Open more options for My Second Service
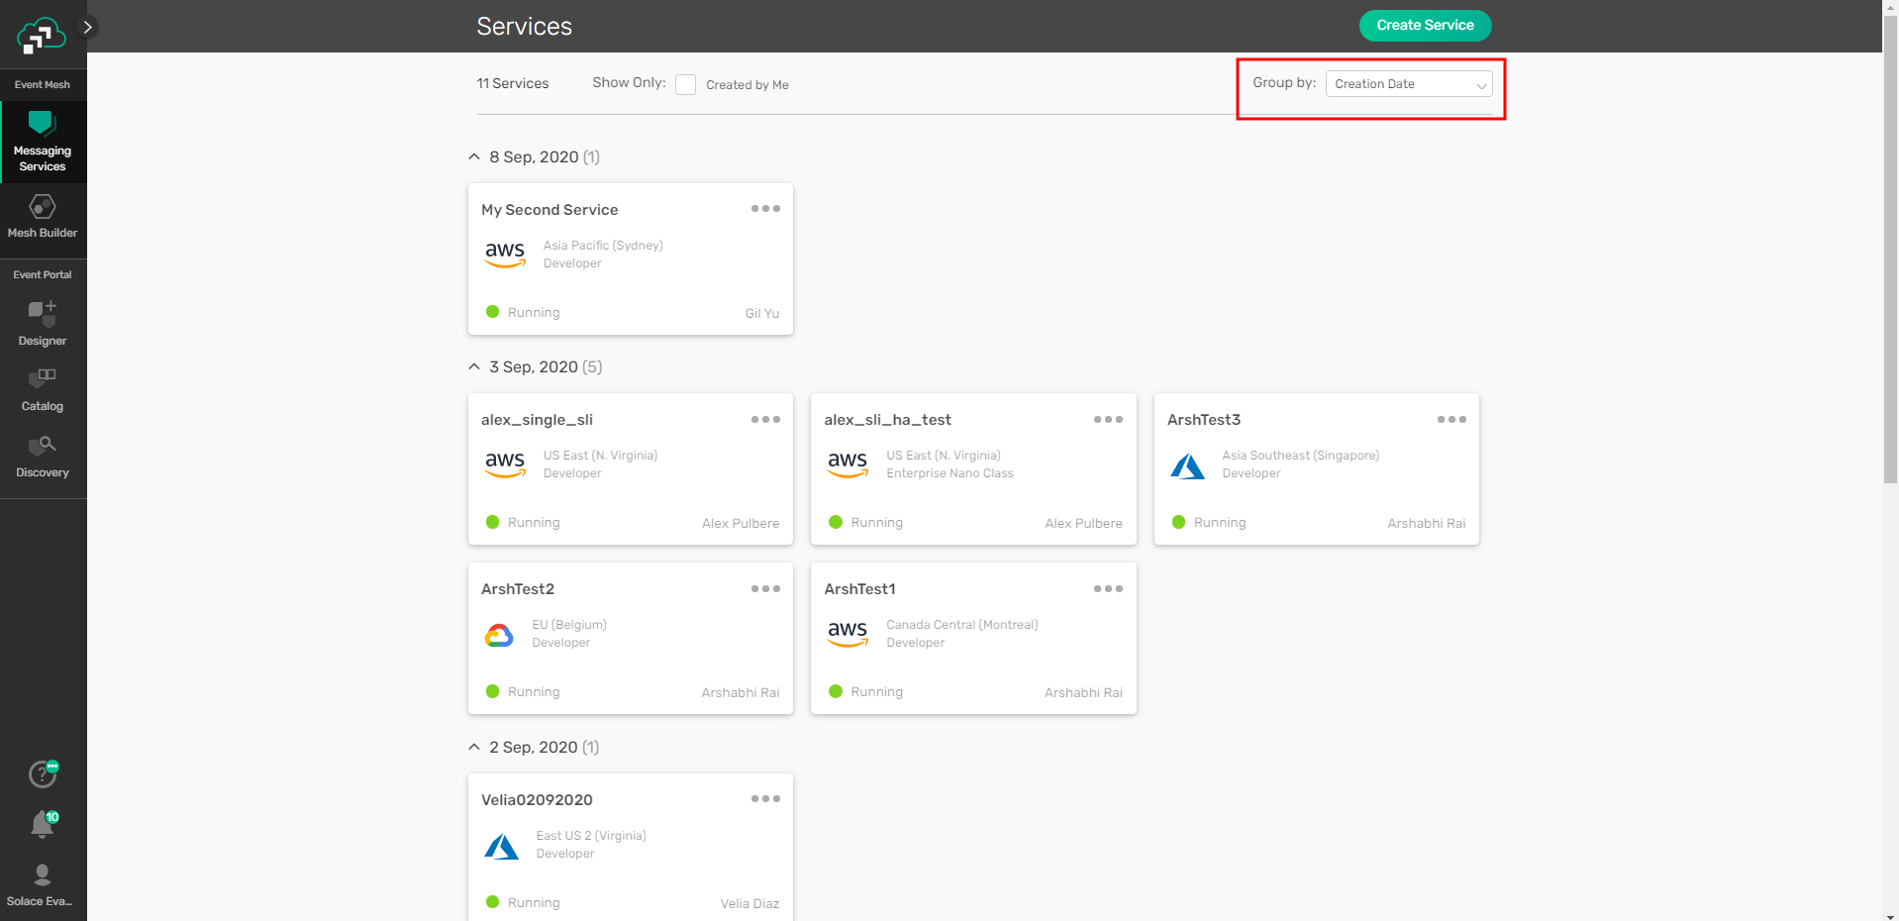The width and height of the screenshot is (1899, 921). point(765,209)
